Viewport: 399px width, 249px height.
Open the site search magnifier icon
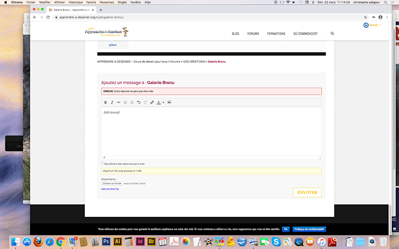pos(332,34)
